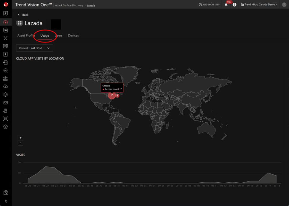Open the cloud sidebar icon
The width and height of the screenshot is (289, 206).
click(6, 86)
